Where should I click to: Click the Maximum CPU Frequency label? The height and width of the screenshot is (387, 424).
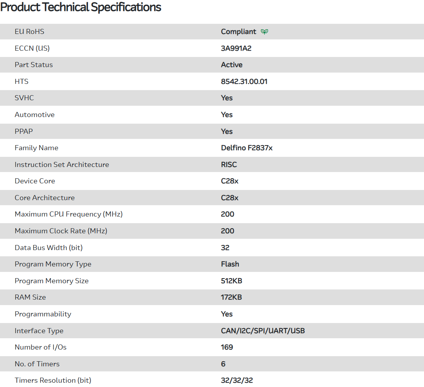[68, 214]
